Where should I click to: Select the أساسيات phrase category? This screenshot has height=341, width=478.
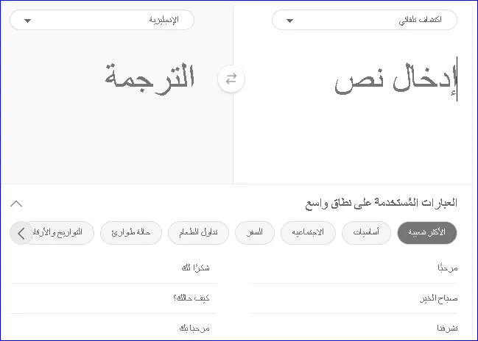[366, 233]
